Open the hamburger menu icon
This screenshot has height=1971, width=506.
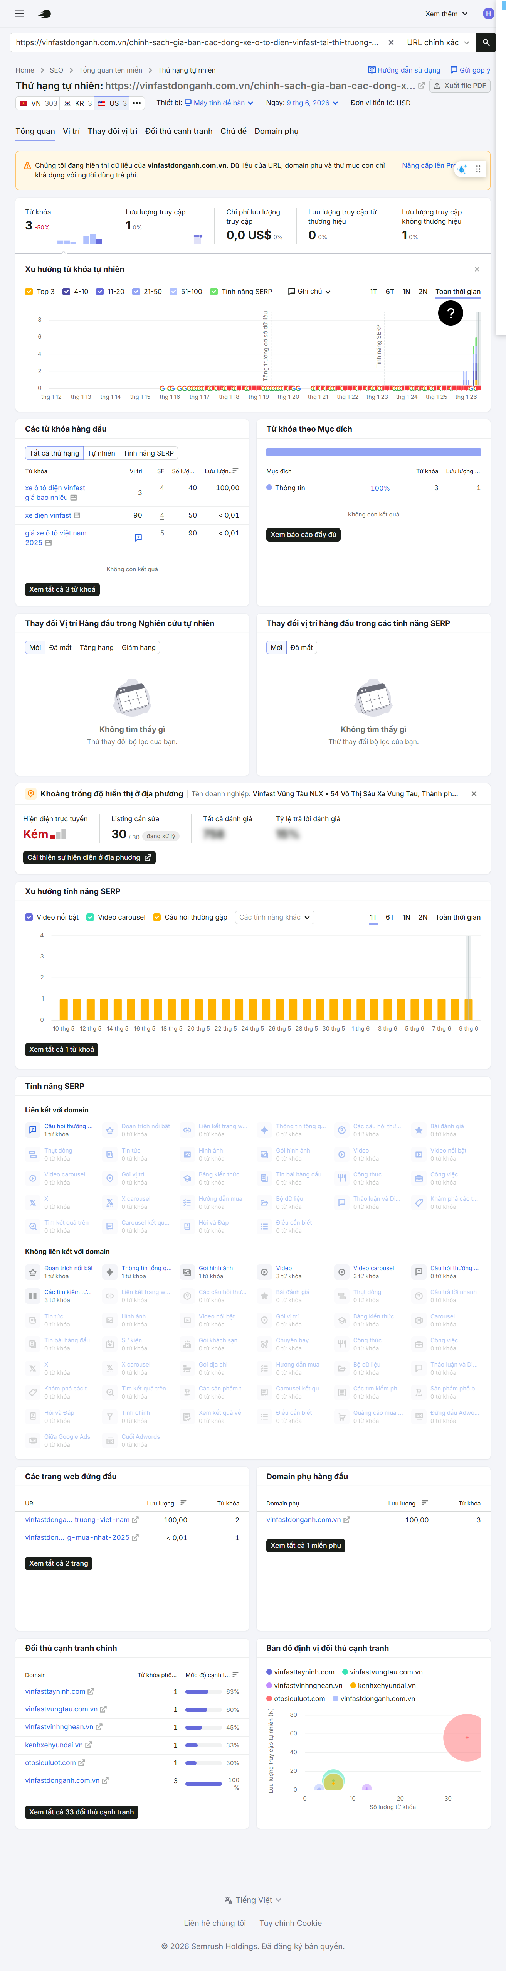pyautogui.click(x=20, y=14)
